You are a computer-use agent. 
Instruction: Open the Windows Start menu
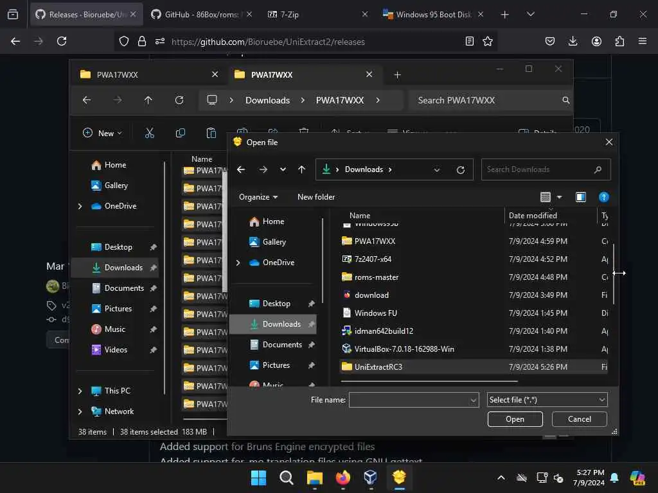(x=258, y=478)
